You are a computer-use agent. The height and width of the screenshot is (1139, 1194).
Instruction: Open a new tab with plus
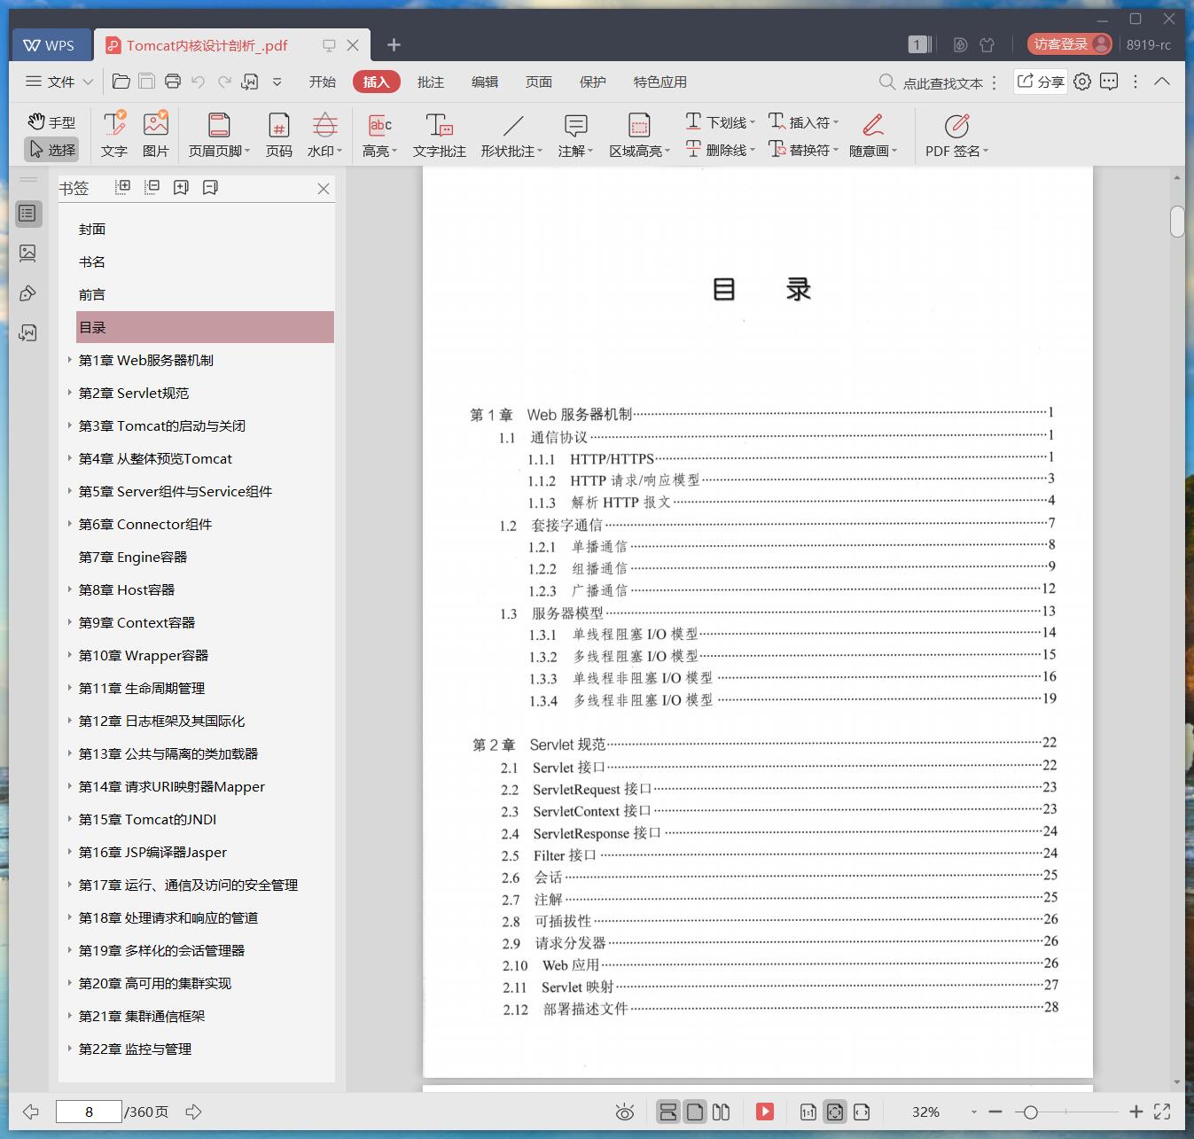(394, 44)
